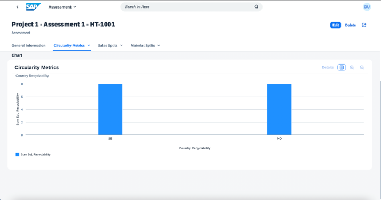Switch to the General Information tab
This screenshot has height=200, width=381.
coord(28,45)
